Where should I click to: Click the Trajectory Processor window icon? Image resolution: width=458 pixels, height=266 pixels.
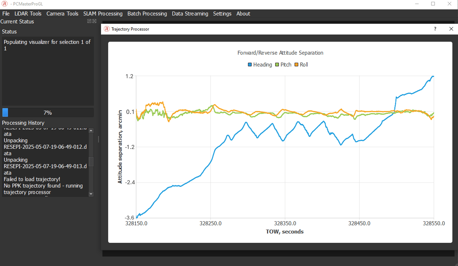coord(107,29)
